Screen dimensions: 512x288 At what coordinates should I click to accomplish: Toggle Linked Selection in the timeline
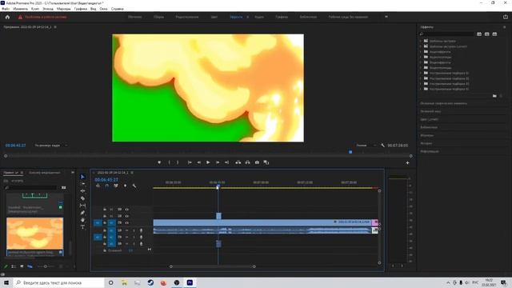tap(116, 186)
